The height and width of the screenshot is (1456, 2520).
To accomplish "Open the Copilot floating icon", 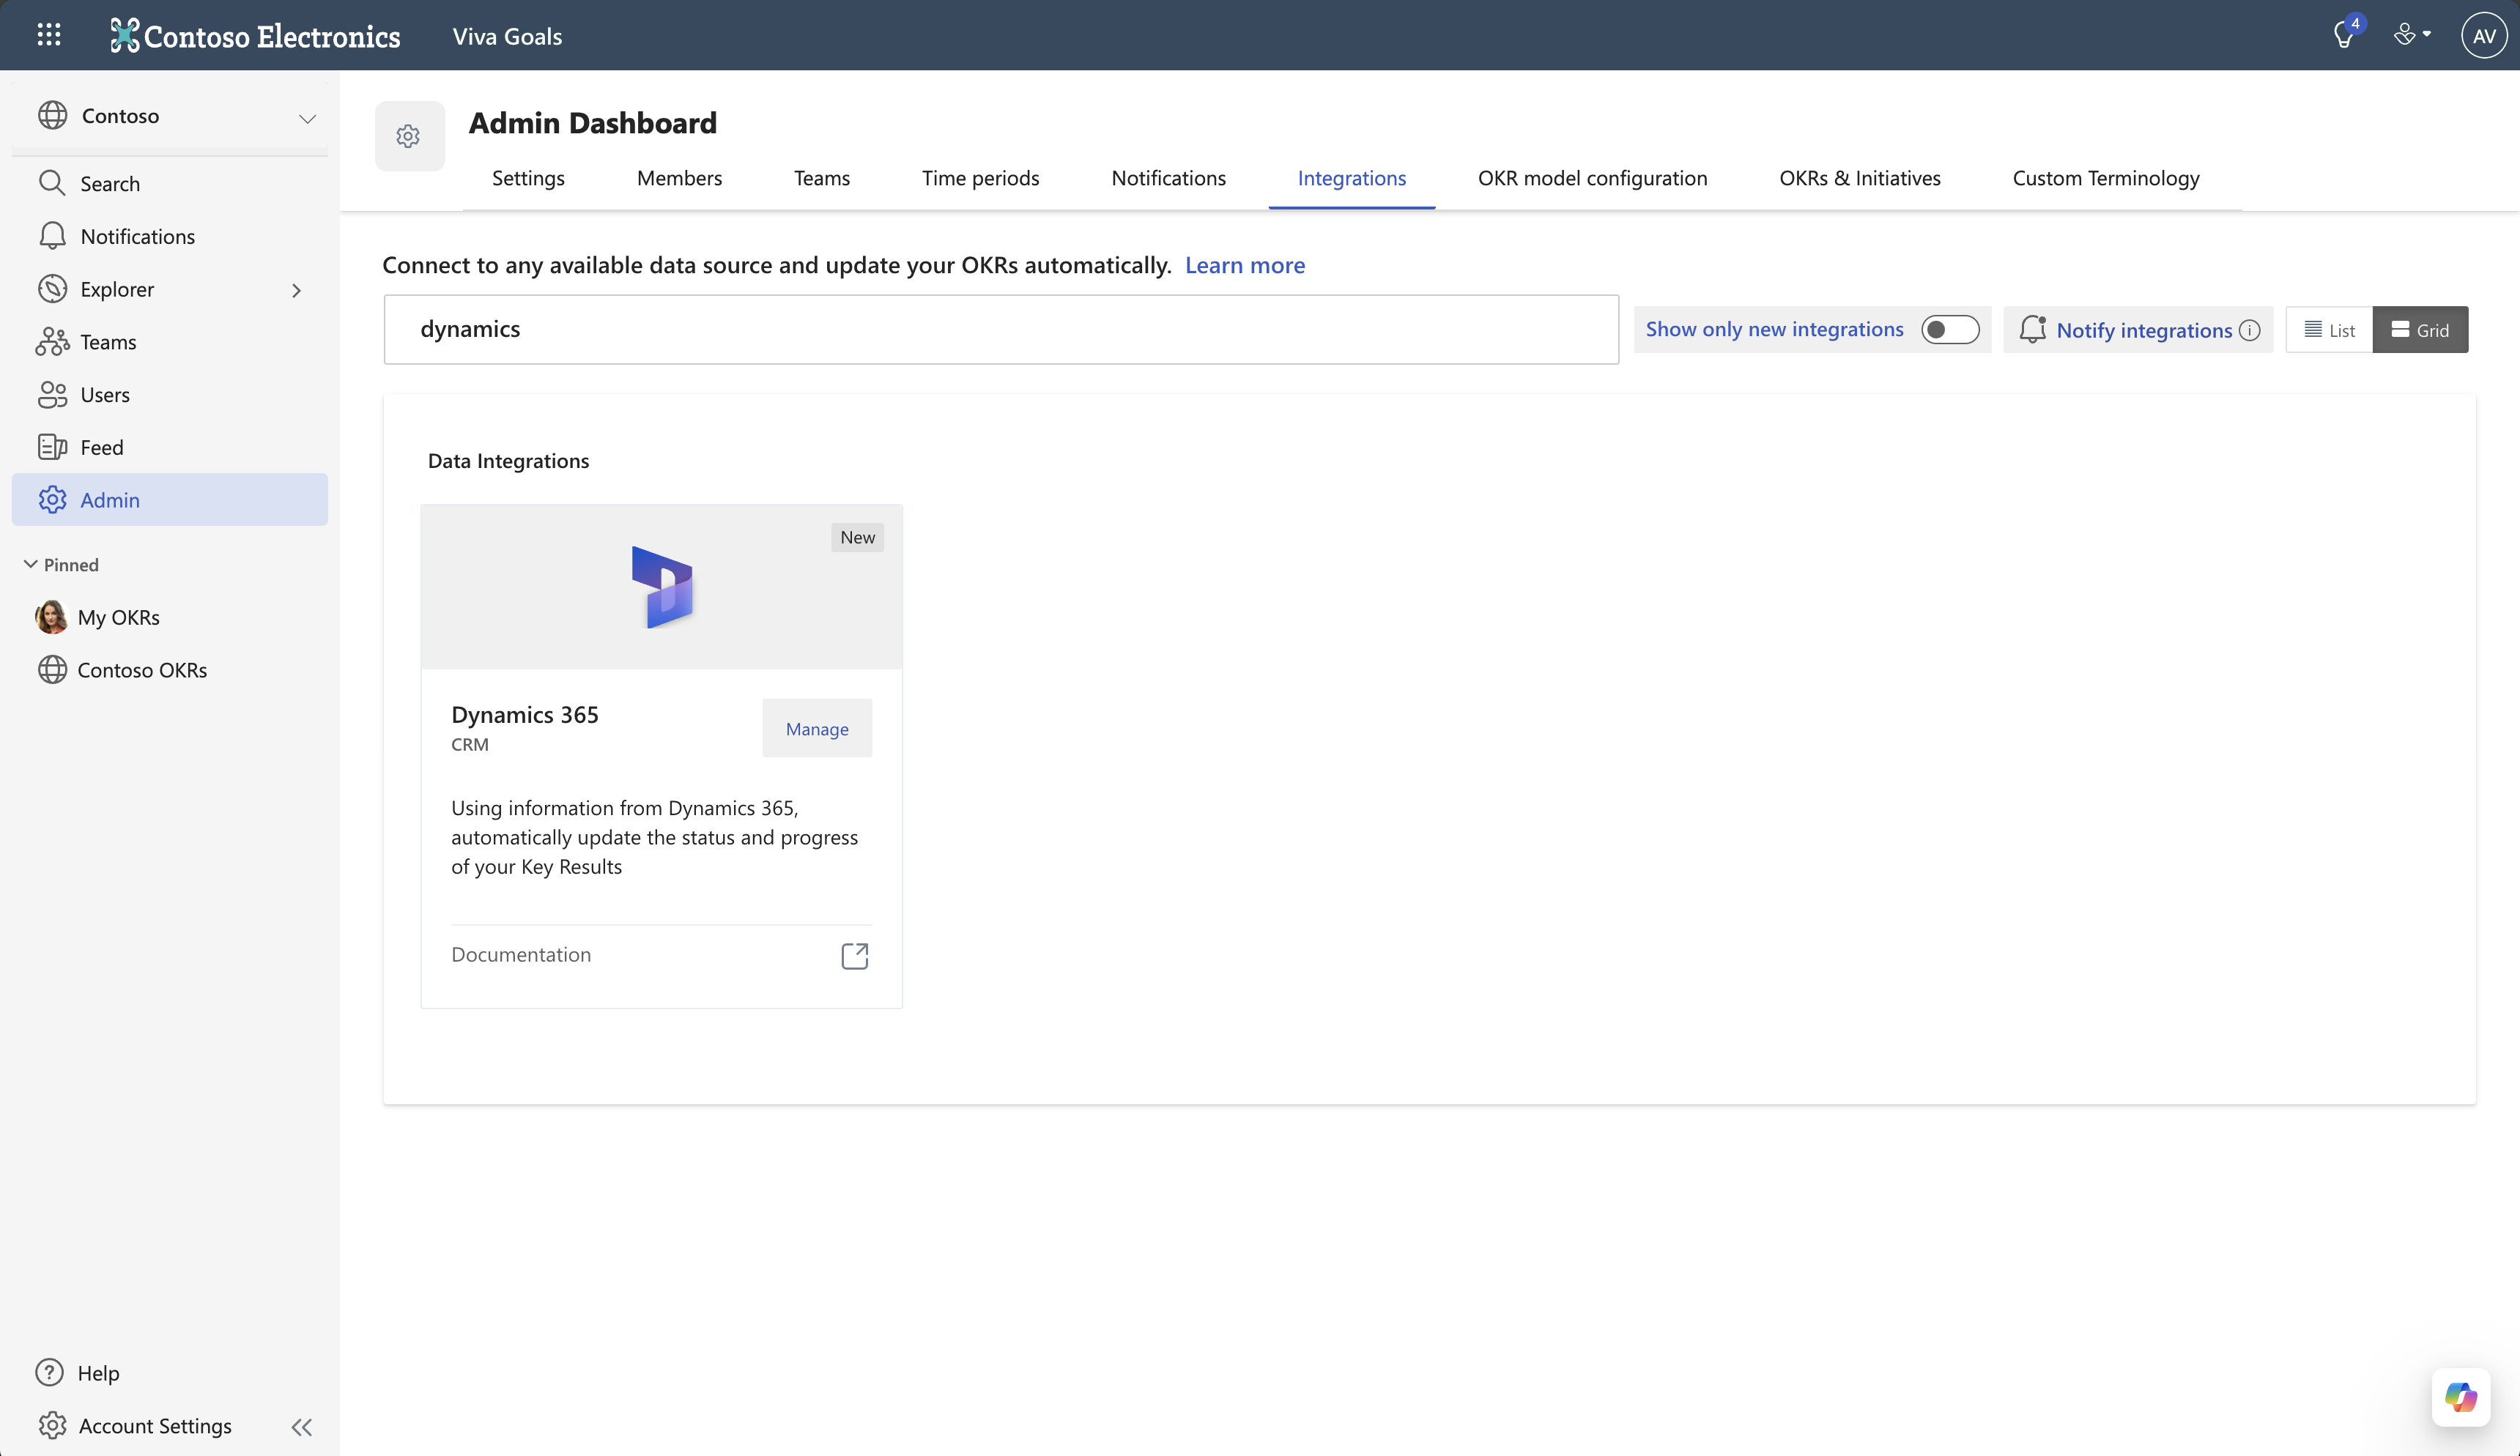I will [x=2460, y=1397].
